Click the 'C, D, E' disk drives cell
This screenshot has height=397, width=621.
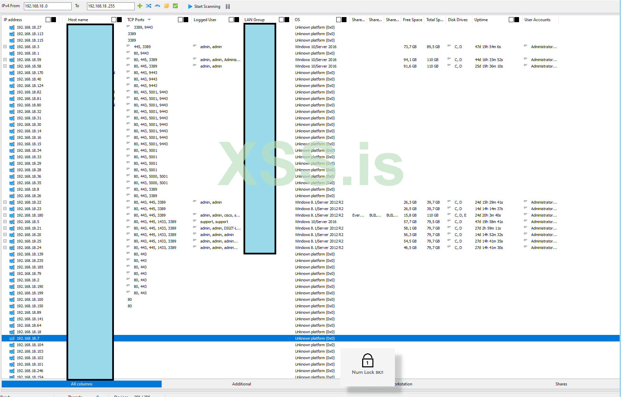[460, 215]
